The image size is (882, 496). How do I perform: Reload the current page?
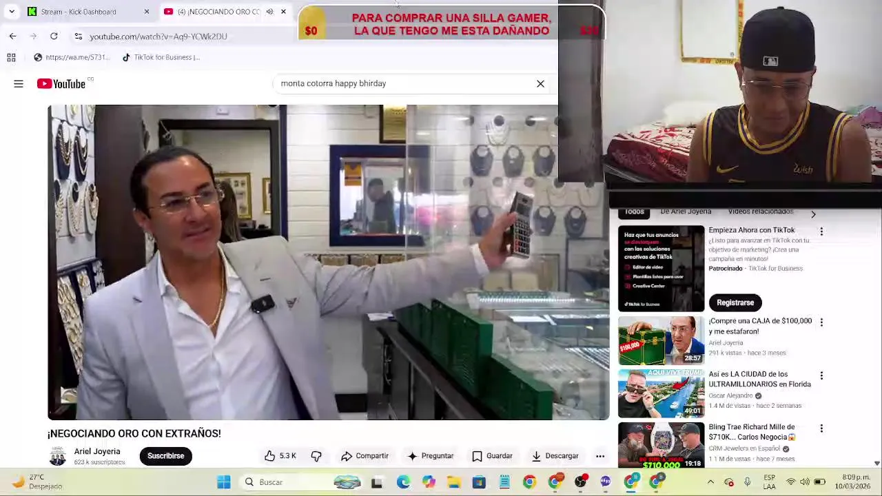pos(54,36)
